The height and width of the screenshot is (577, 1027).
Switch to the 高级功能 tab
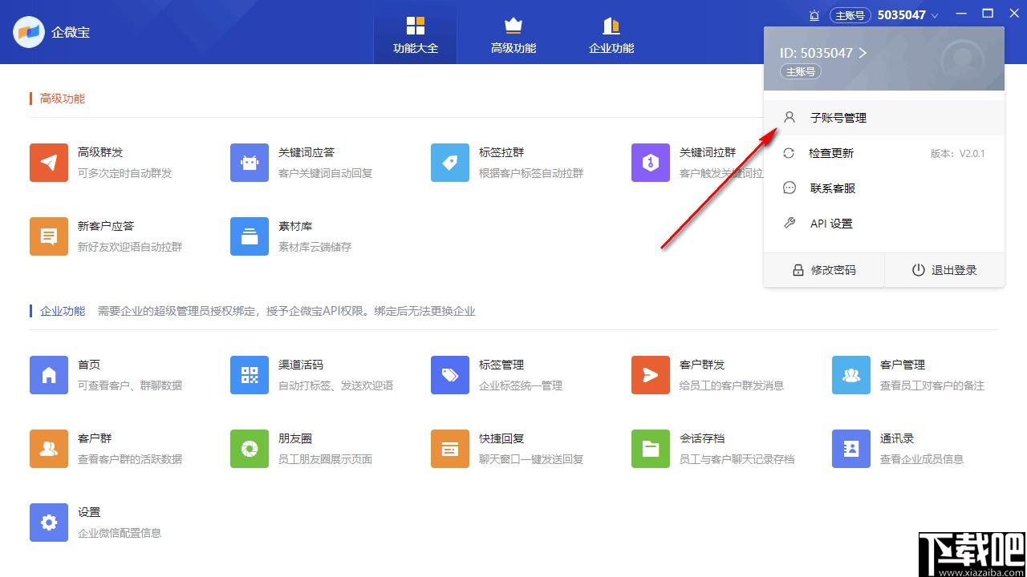point(513,35)
